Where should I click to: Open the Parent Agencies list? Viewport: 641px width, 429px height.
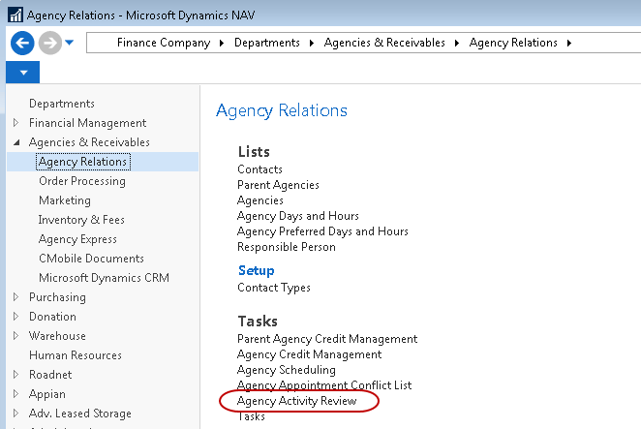click(278, 185)
